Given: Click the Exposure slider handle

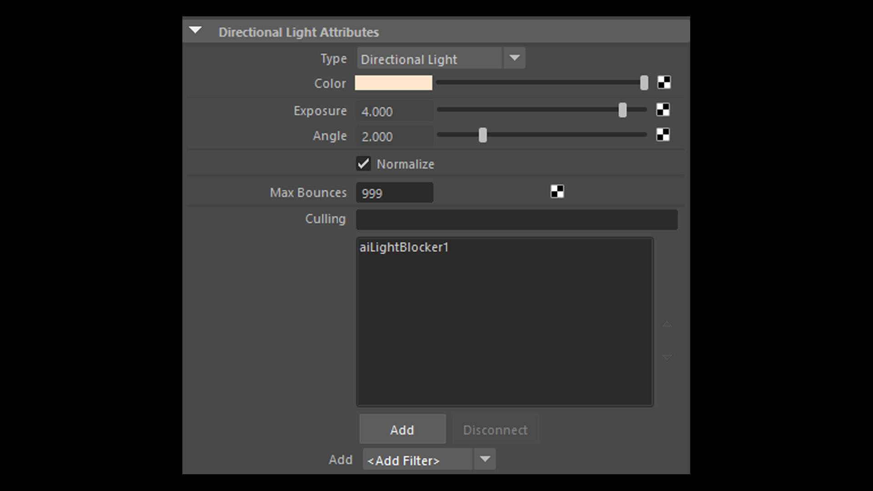Looking at the screenshot, I should pos(622,110).
